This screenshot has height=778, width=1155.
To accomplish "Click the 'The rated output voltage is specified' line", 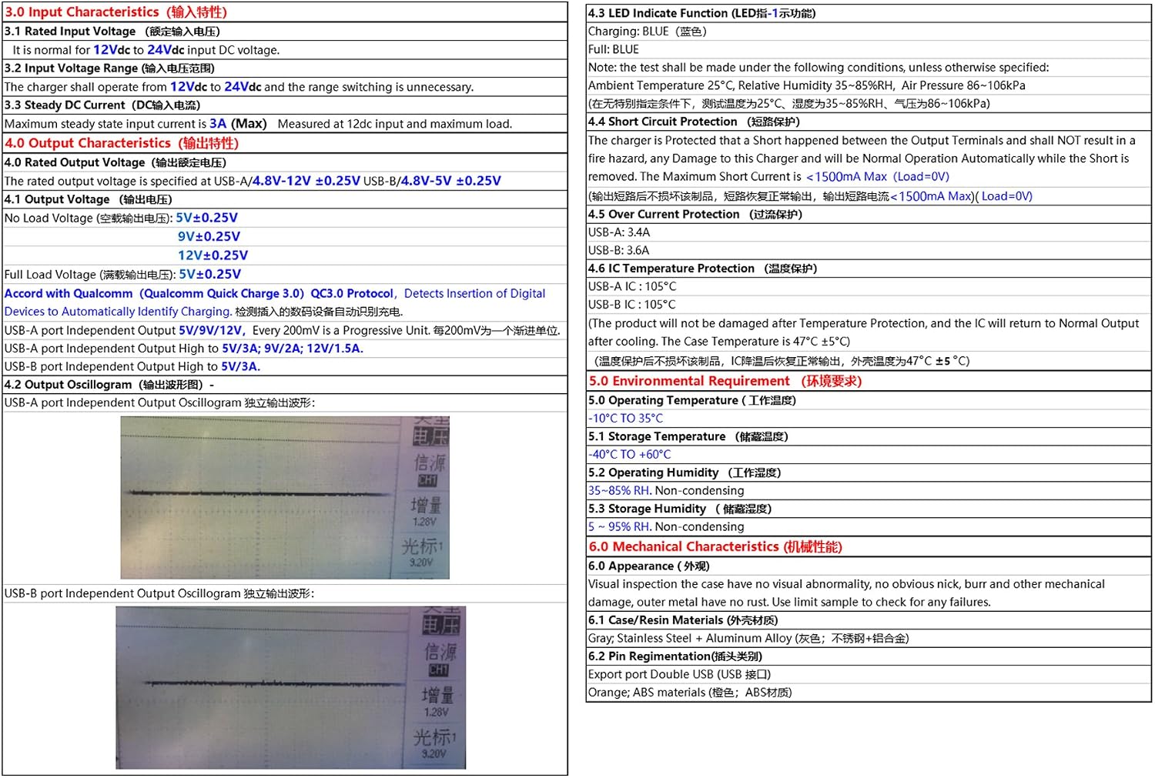I will (253, 181).
